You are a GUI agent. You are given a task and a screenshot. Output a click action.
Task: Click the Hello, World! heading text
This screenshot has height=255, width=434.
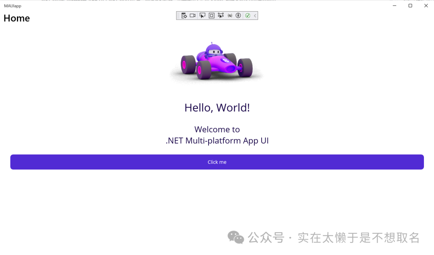(x=217, y=108)
